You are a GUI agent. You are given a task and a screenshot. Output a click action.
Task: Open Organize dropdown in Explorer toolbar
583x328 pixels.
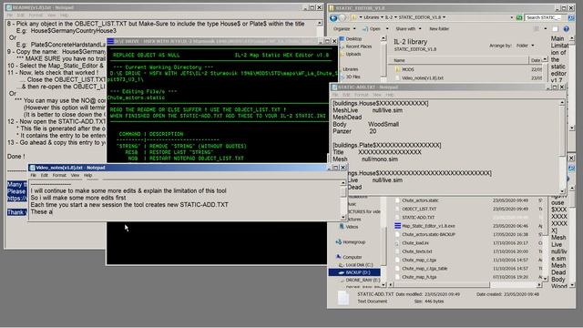coord(344,28)
